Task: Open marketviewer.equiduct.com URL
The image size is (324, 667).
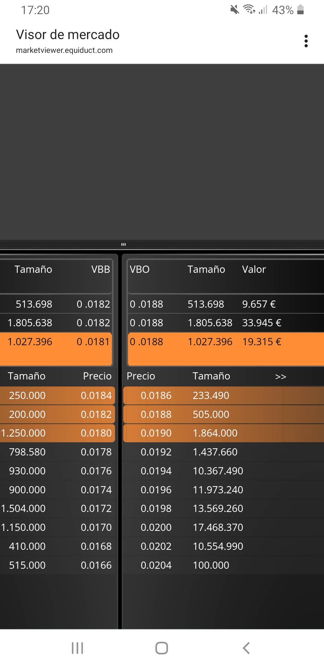Action: click(x=64, y=50)
